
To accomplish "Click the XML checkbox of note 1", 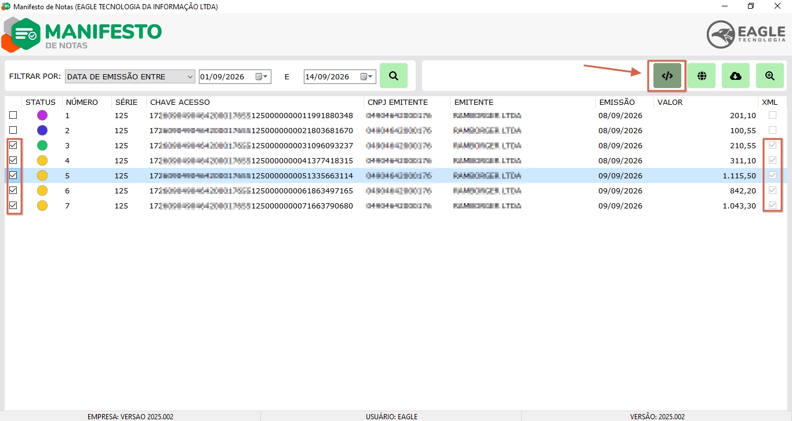I will click(772, 115).
